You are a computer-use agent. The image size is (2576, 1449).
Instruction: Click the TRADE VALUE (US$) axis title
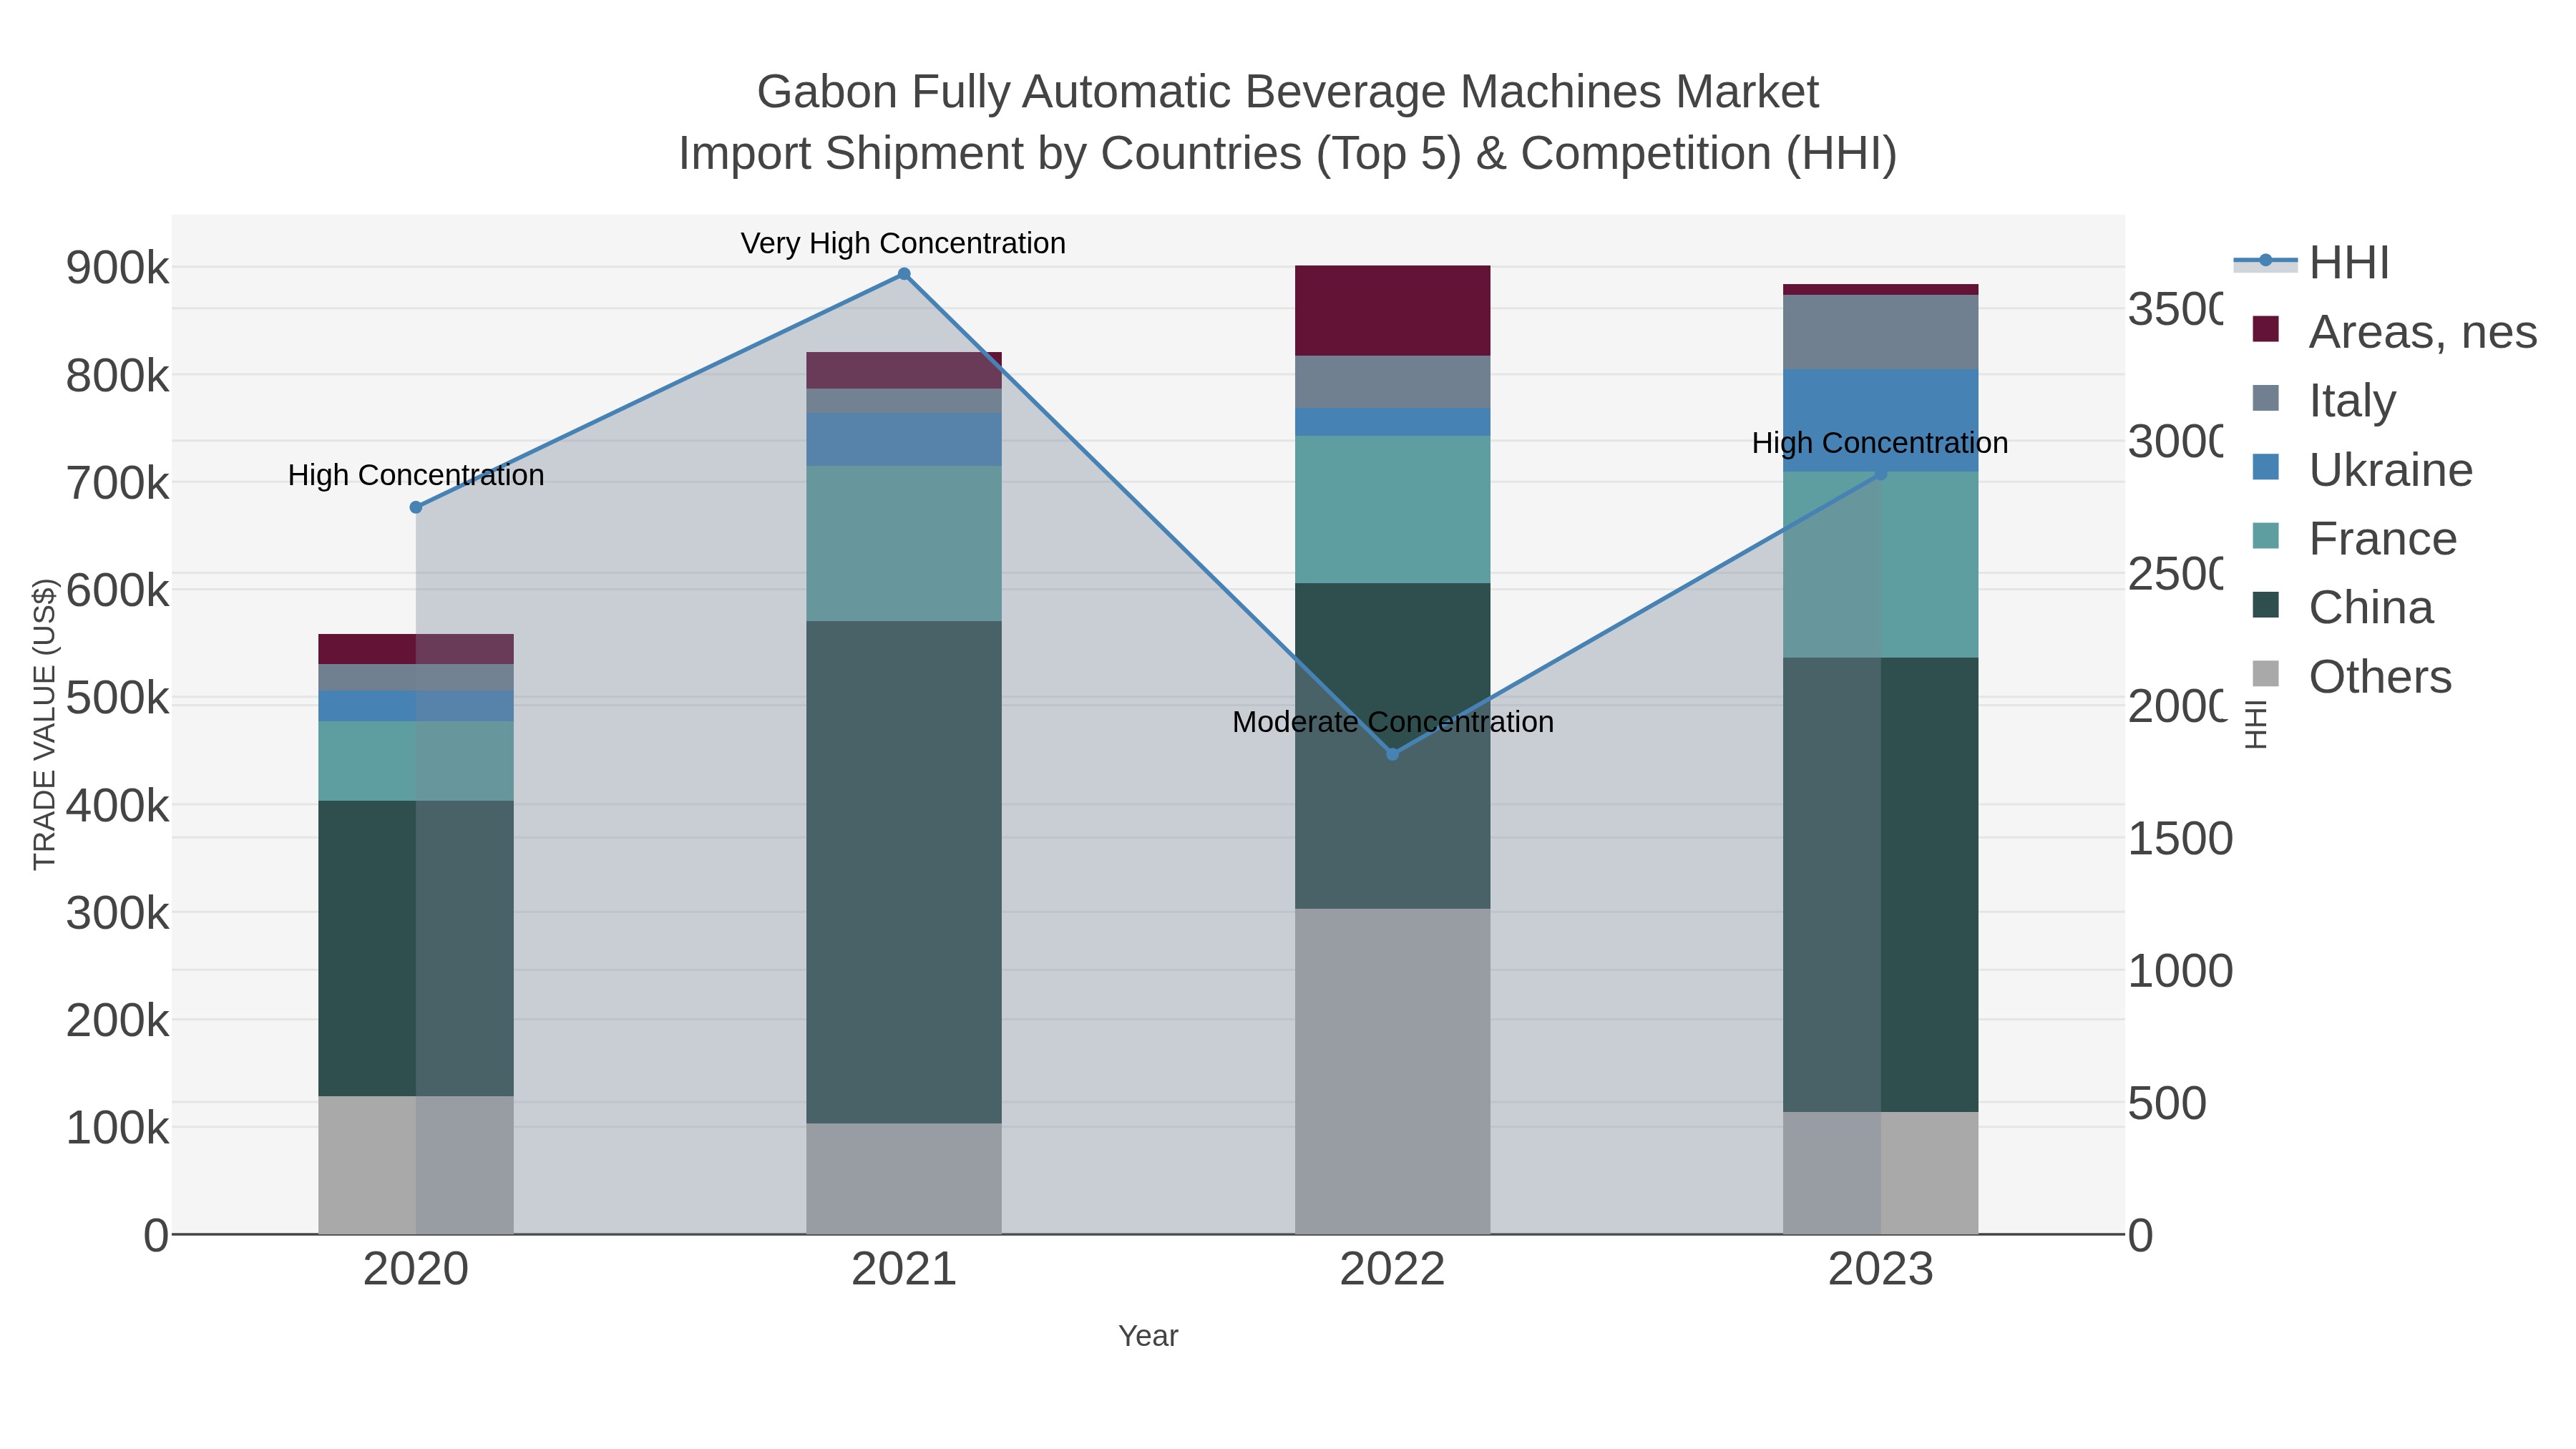[x=45, y=724]
